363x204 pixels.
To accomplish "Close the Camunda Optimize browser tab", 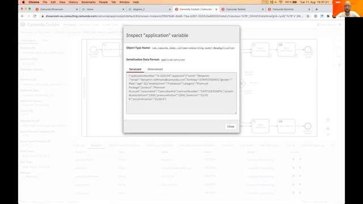I will click(309, 10).
